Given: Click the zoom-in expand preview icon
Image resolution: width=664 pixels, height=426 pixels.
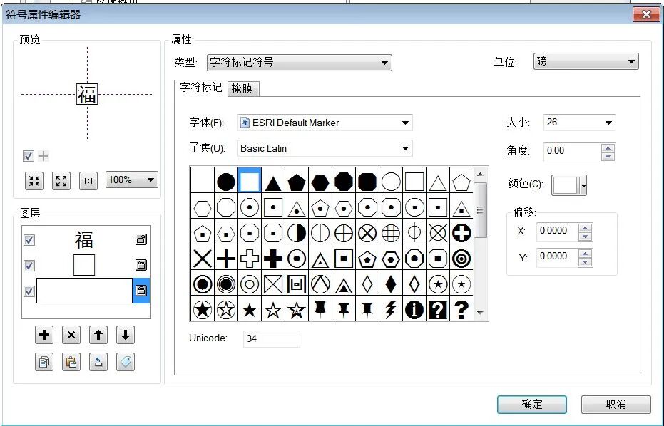Looking at the screenshot, I should tap(61, 181).
